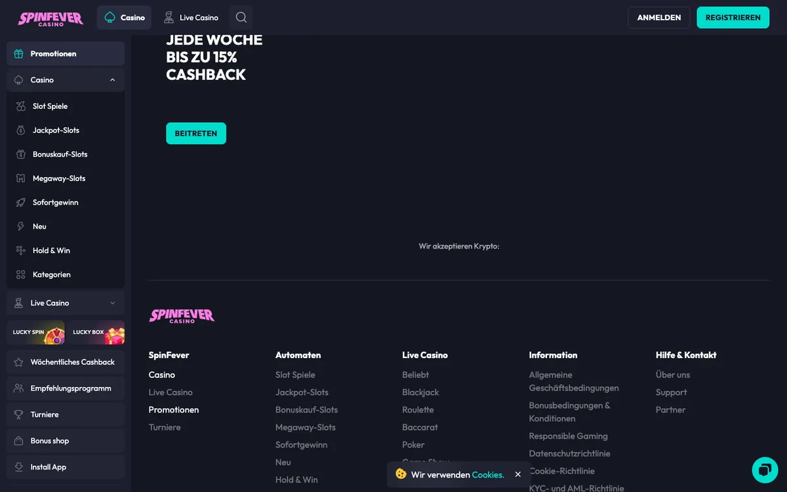Open the Cookies link in banner
Screen dimensions: 787x492
tap(488, 474)
